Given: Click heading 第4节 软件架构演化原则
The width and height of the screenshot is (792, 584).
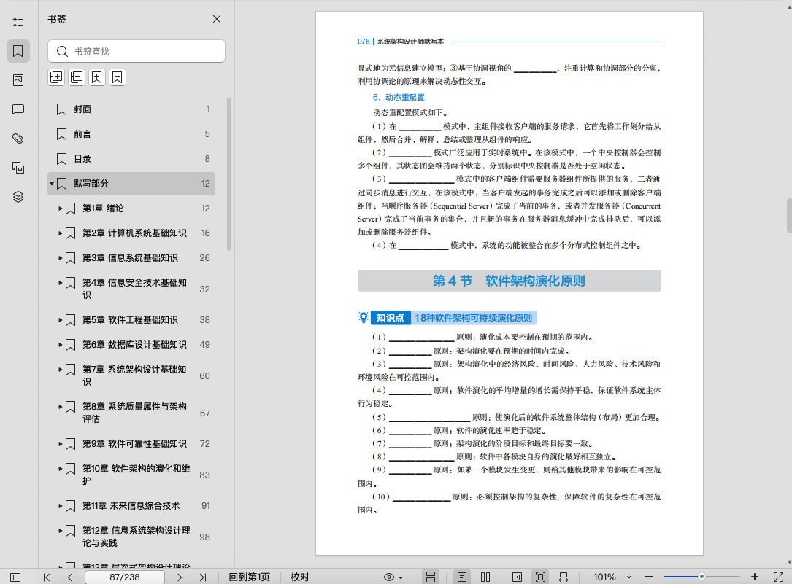Looking at the screenshot, I should coord(510,281).
